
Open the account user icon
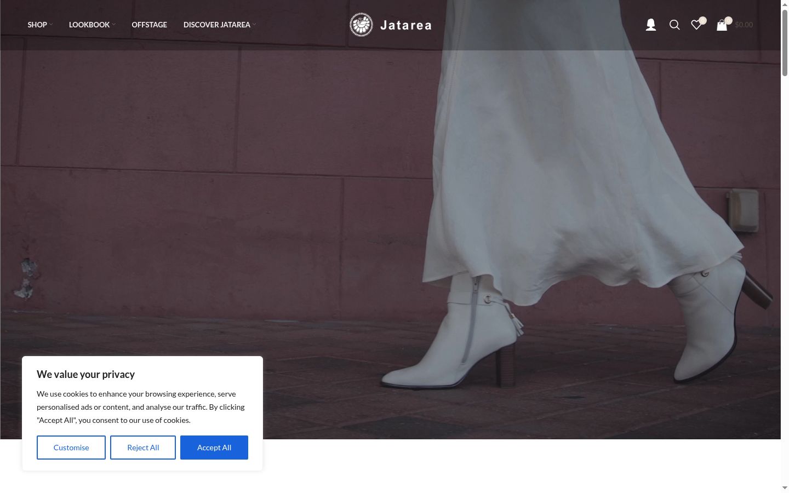click(x=651, y=25)
